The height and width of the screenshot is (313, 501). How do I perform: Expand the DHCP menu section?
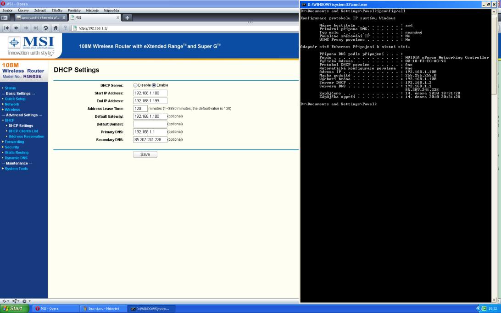click(x=9, y=120)
